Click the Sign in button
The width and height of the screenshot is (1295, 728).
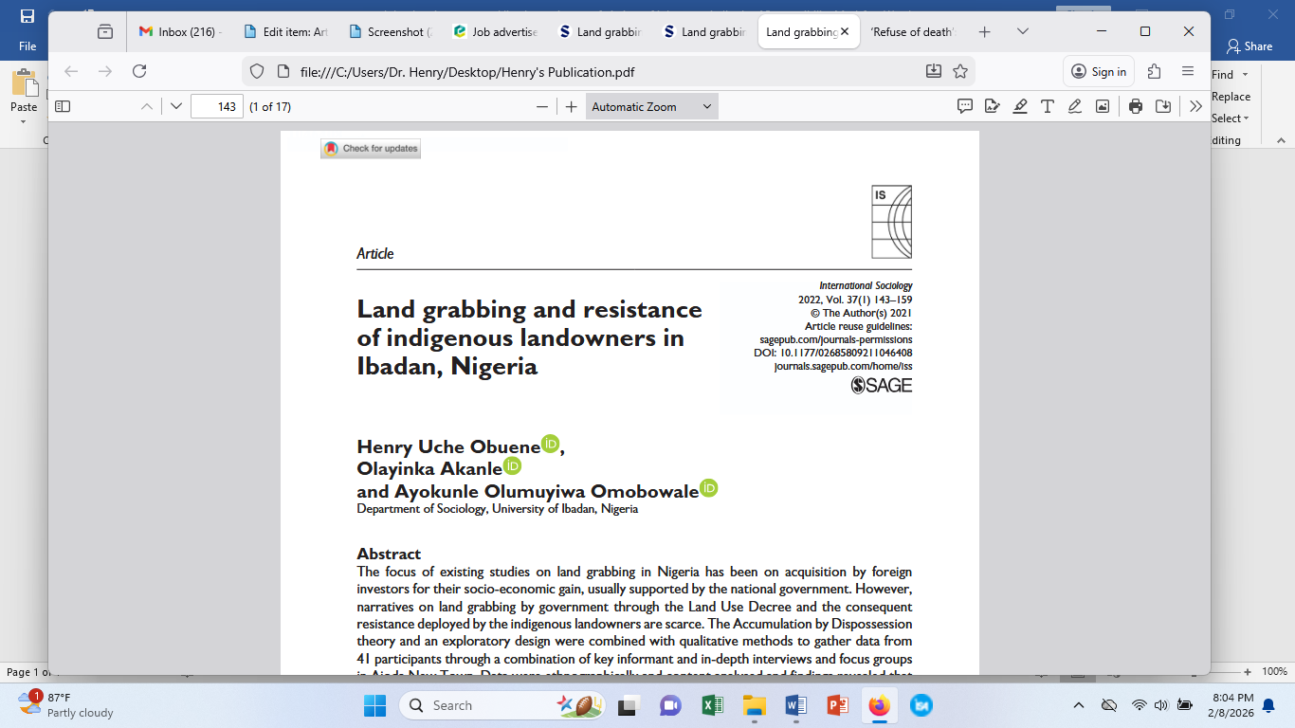(1099, 71)
